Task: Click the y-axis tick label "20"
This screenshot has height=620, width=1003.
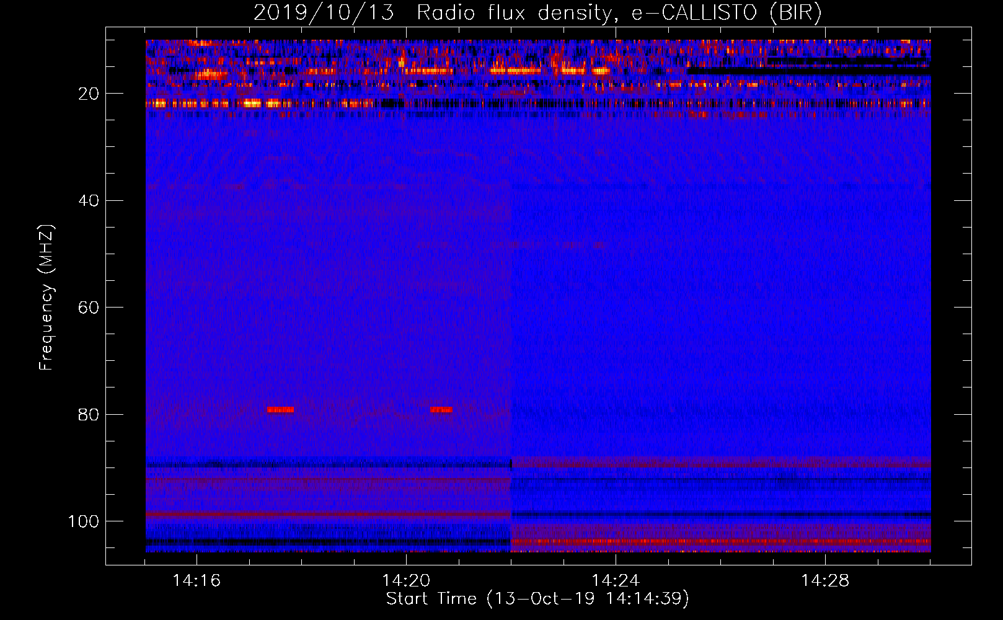Action: tap(89, 94)
